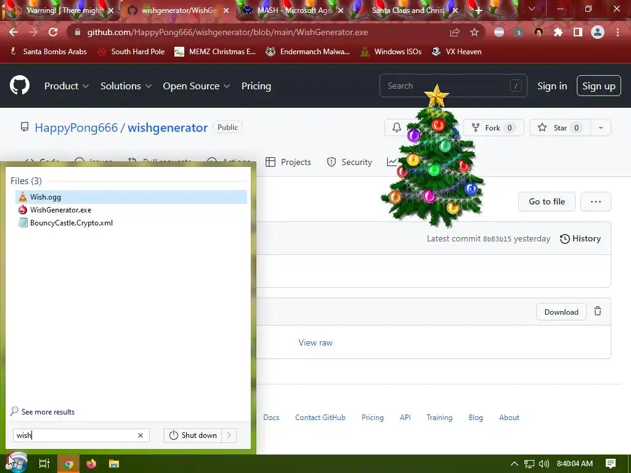The height and width of the screenshot is (473, 631).
Task: Click the share icon in the address bar
Action: pyautogui.click(x=454, y=33)
